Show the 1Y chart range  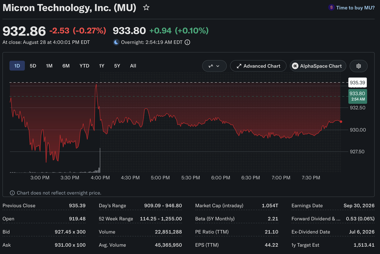pyautogui.click(x=102, y=66)
